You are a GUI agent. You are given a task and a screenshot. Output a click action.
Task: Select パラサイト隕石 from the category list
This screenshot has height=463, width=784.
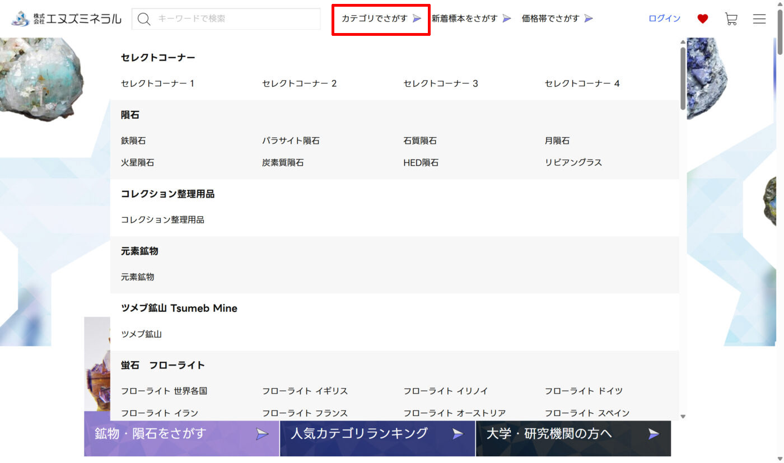point(291,141)
